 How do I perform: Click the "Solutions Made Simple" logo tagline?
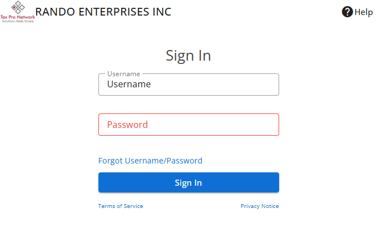pos(18,22)
